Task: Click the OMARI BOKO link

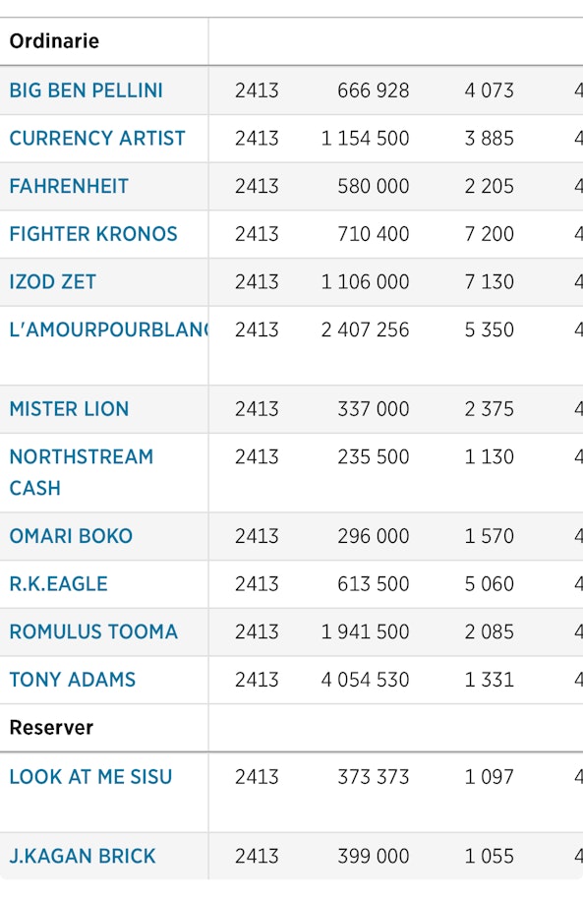Action: coord(71,536)
